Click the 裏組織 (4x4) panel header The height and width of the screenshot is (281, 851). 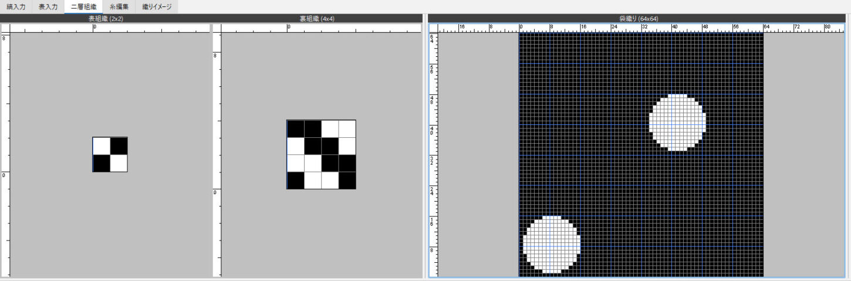[x=316, y=19]
